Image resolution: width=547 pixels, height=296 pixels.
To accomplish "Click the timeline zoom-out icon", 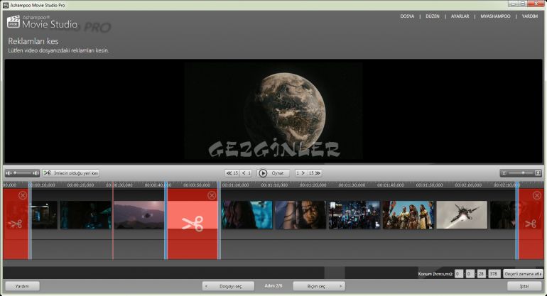I will coord(504,173).
